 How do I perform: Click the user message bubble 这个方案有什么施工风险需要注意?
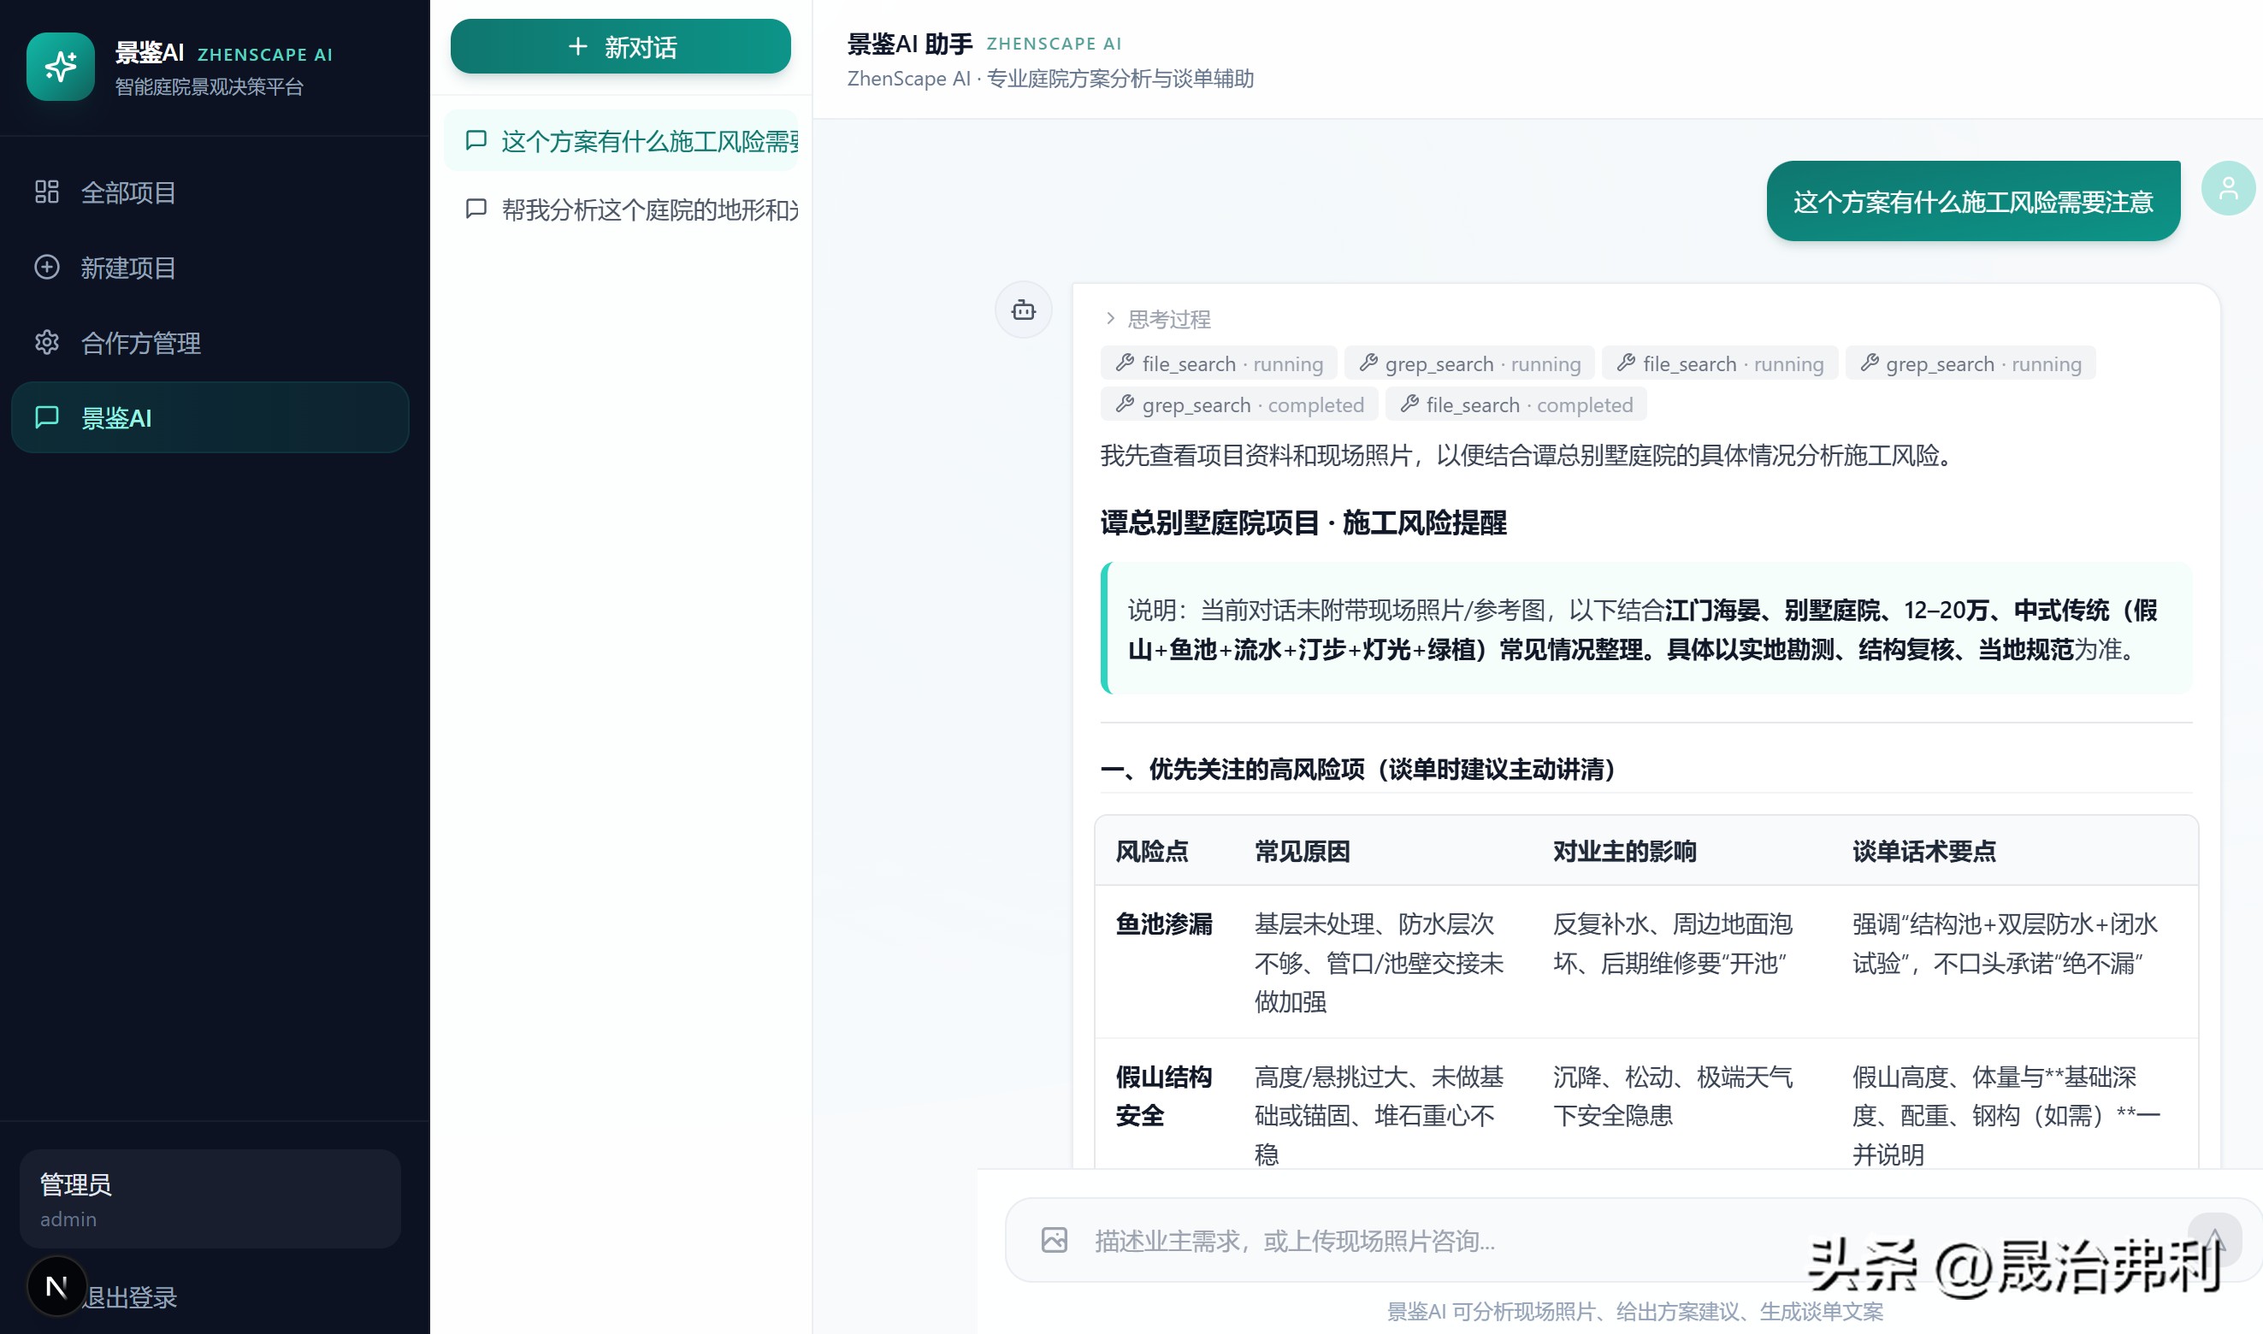pos(1972,201)
